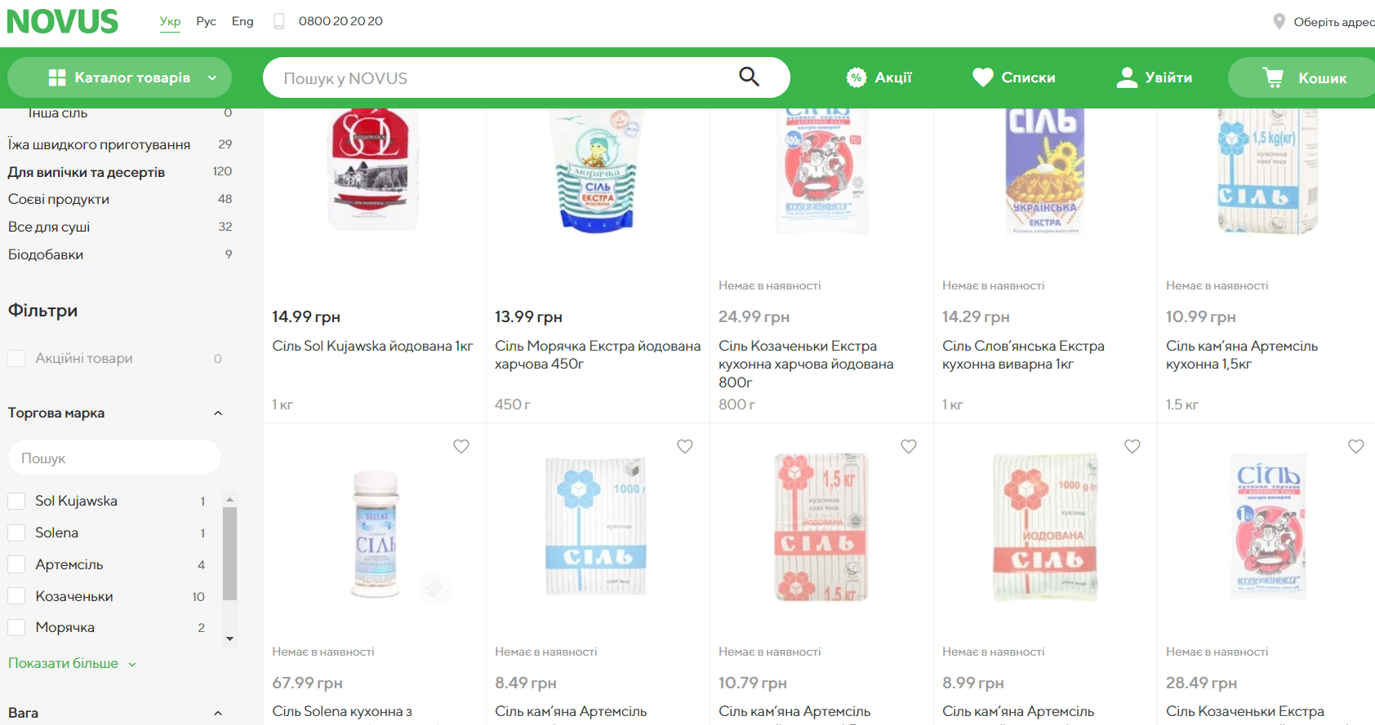This screenshot has height=725, width=1375.
Task: Click the Увійти user profile icon
Action: point(1127,77)
